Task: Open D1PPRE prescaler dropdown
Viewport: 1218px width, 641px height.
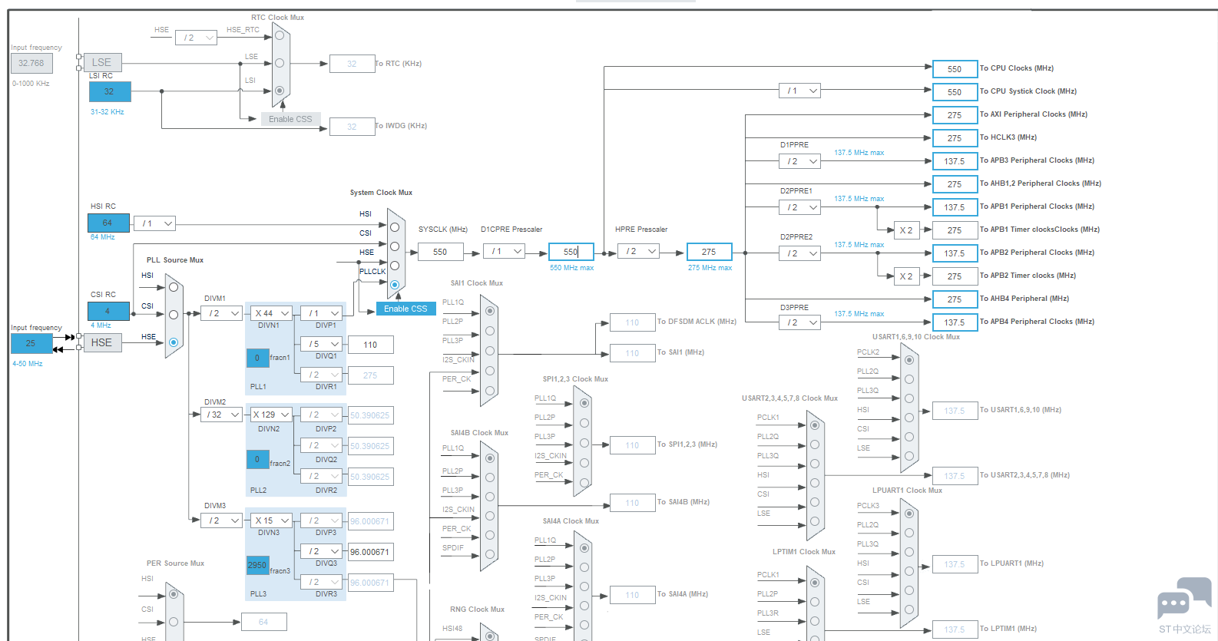Action: (799, 161)
